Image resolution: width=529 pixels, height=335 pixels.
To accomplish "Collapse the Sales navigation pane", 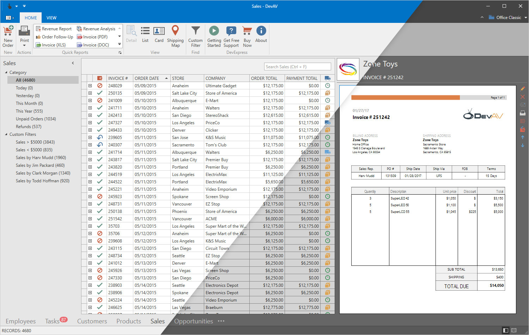I will pos(73,63).
